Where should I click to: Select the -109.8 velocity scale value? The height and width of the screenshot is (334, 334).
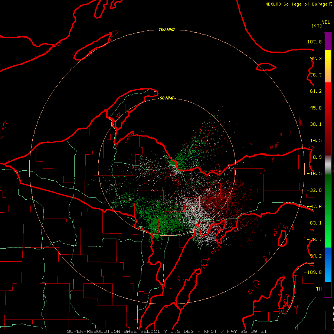click(x=313, y=272)
